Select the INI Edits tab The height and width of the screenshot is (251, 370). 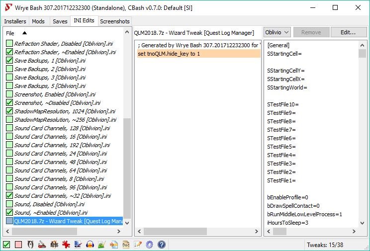pyautogui.click(x=84, y=20)
